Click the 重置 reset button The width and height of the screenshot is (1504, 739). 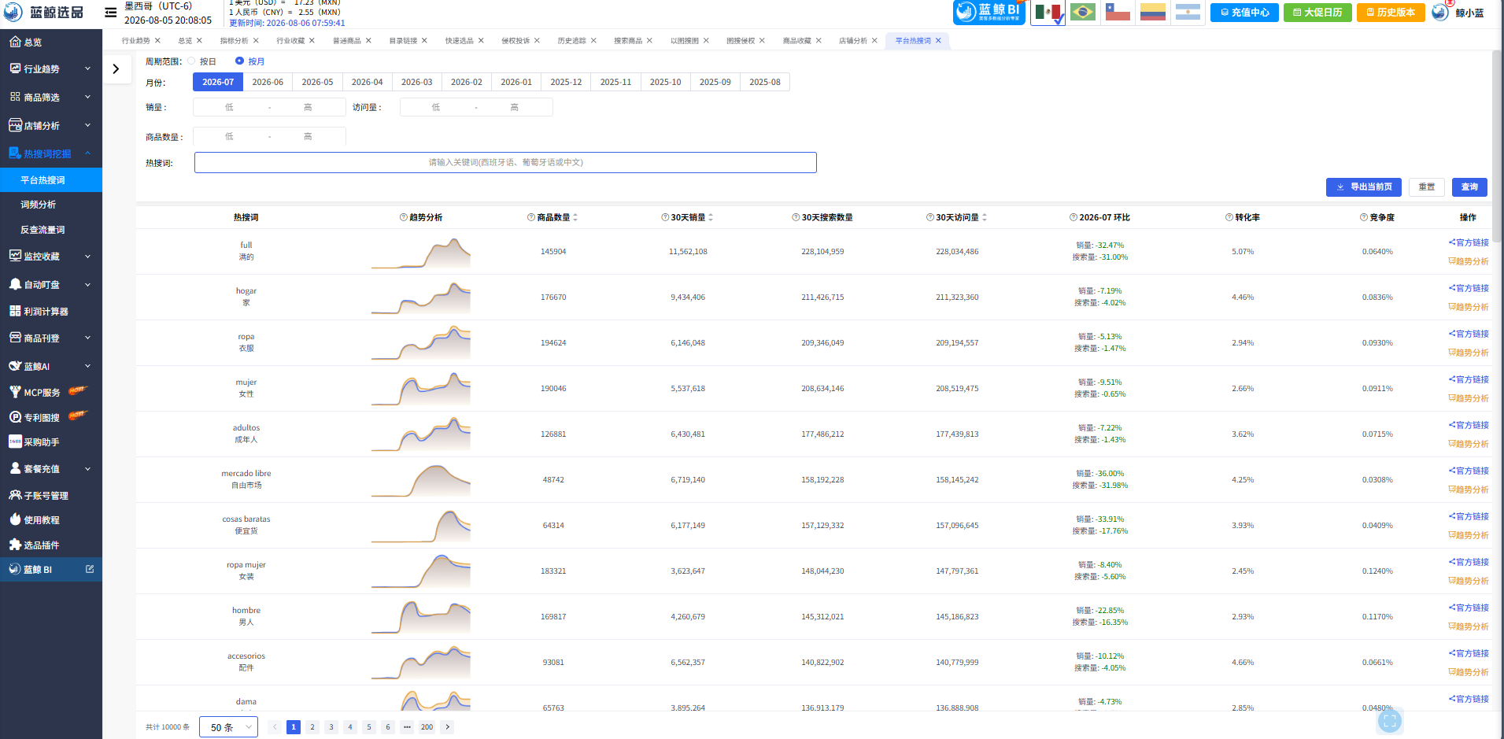[x=1426, y=187]
